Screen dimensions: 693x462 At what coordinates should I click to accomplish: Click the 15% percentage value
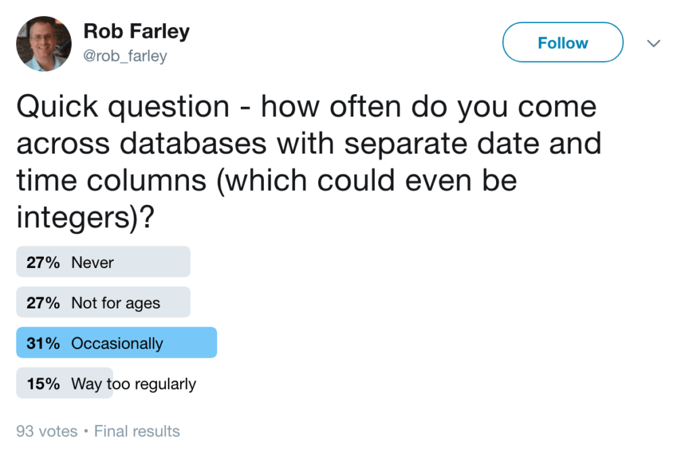point(43,384)
